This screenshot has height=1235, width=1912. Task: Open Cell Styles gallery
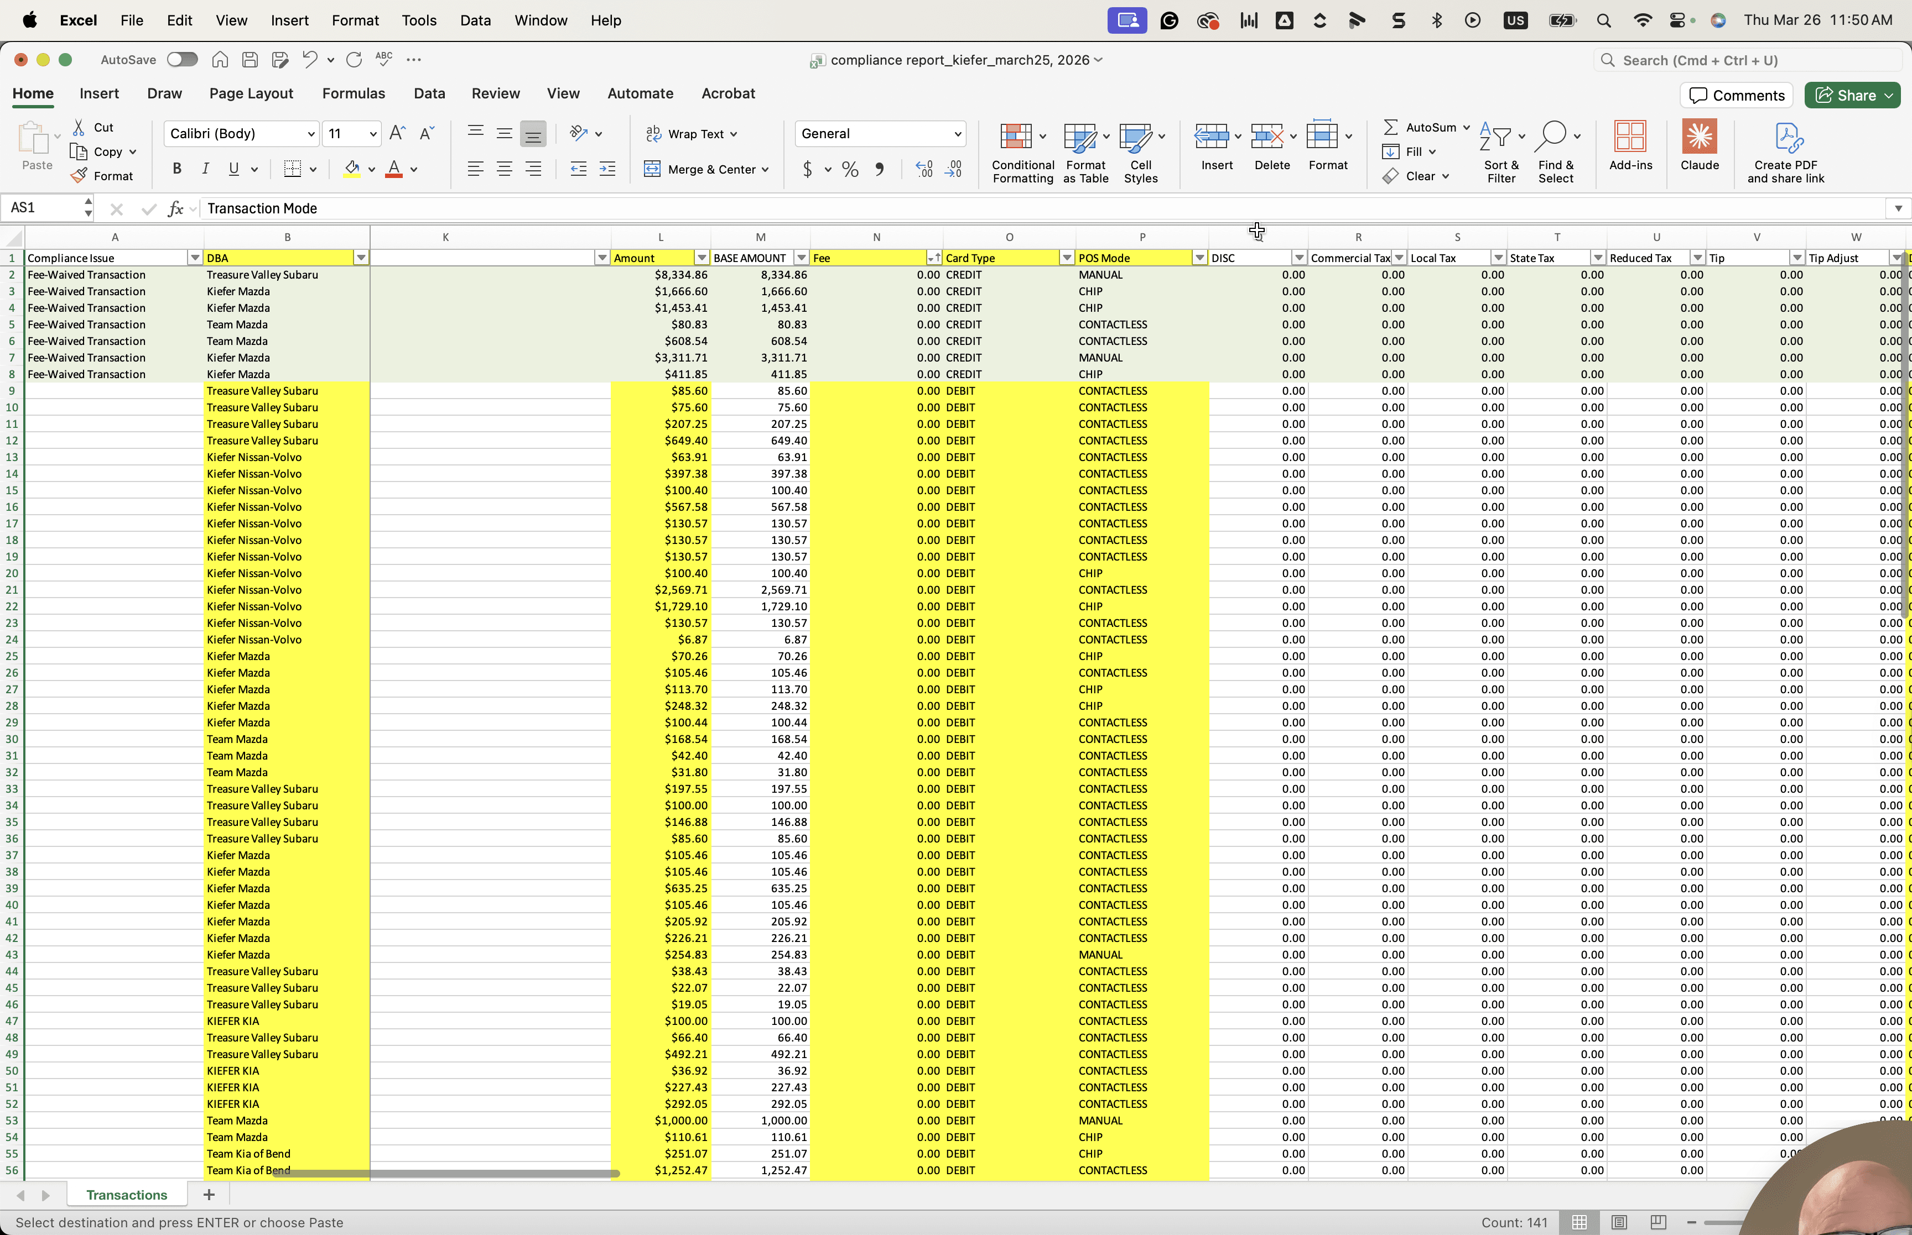coord(1140,153)
